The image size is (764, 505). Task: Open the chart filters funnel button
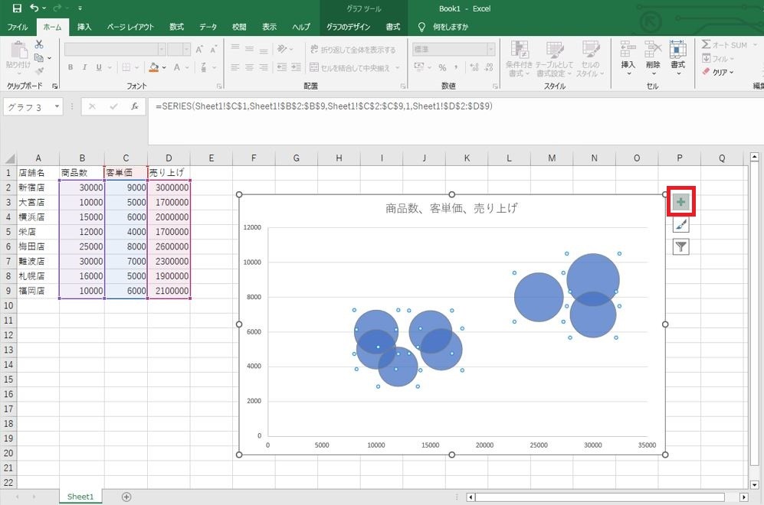(680, 247)
